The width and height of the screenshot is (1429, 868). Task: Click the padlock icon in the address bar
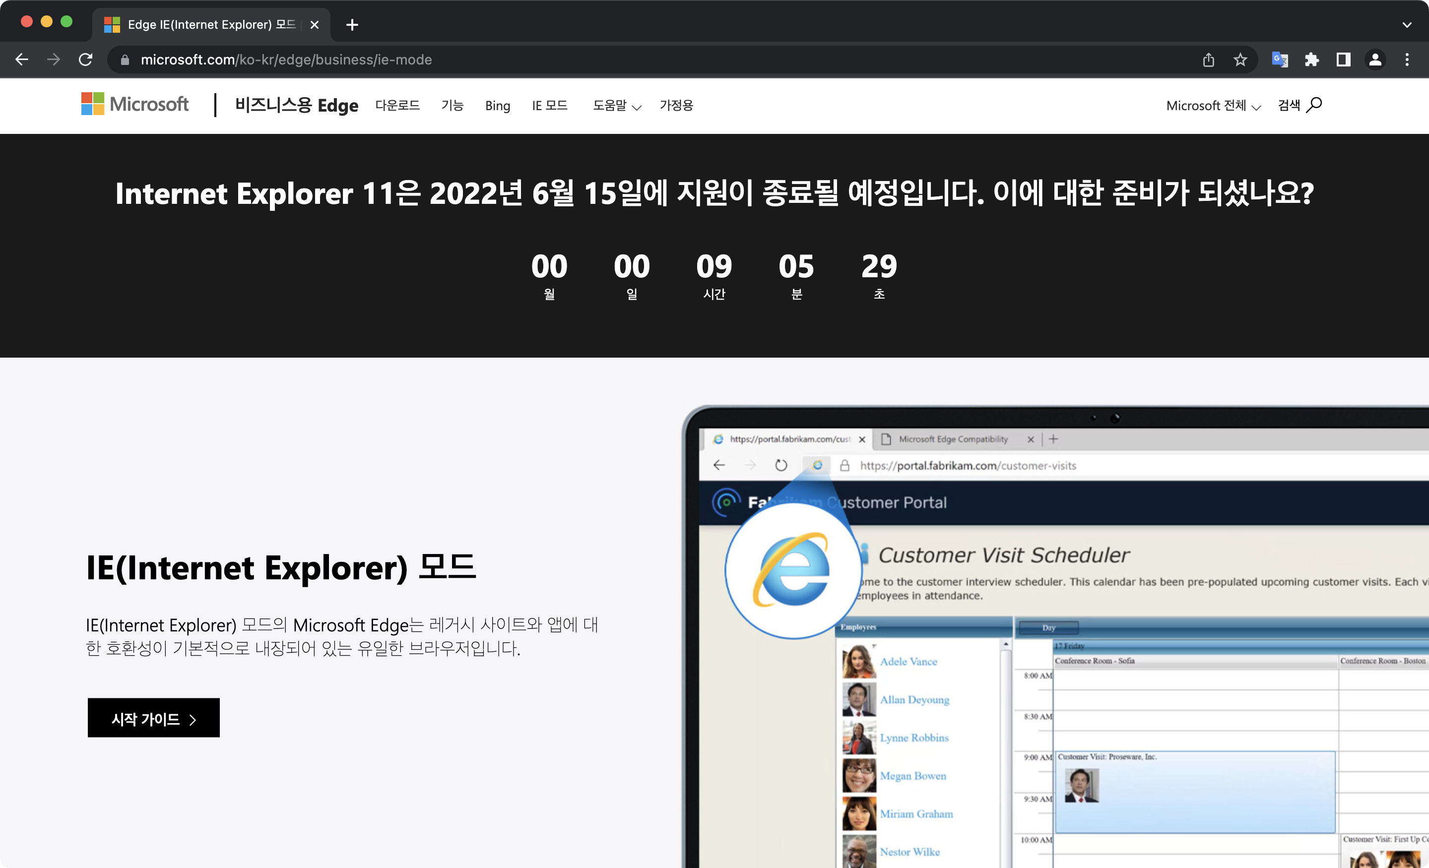125,59
